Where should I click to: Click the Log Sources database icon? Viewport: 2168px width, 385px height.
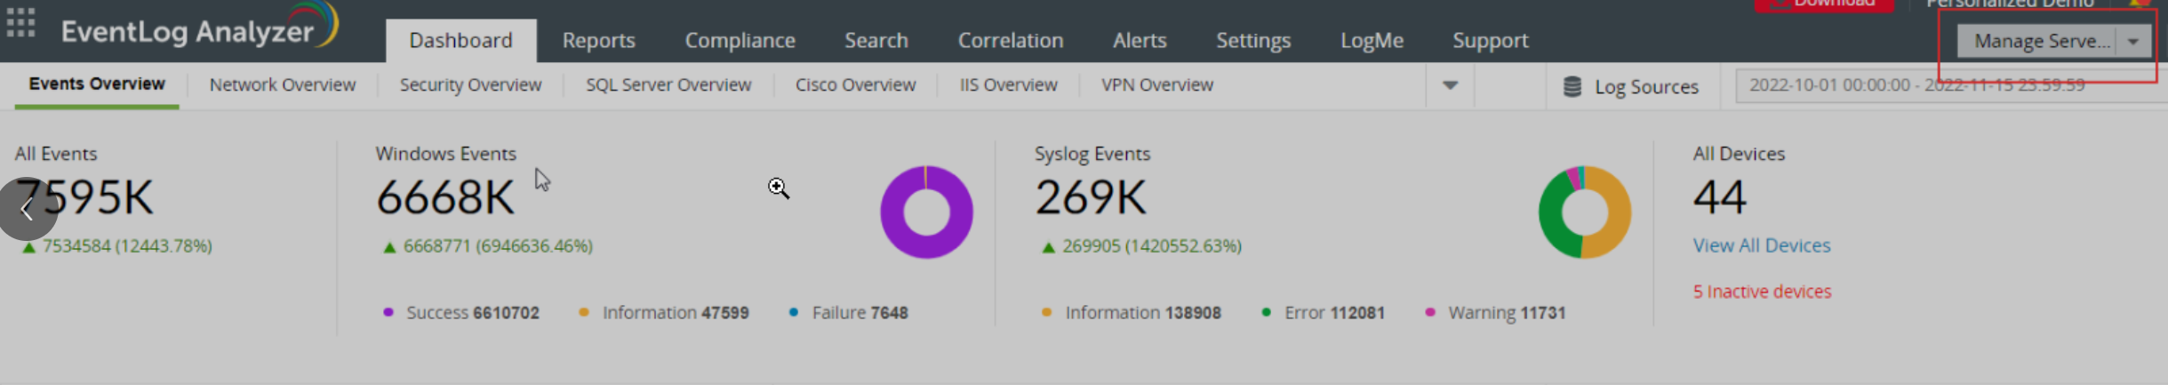point(1572,86)
